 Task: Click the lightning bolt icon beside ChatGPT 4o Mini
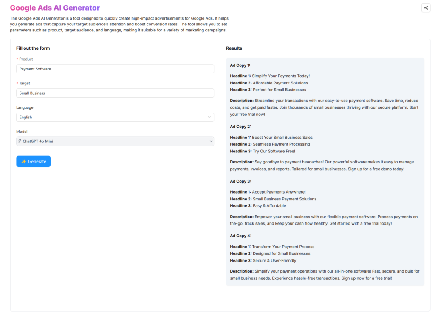pos(20,141)
